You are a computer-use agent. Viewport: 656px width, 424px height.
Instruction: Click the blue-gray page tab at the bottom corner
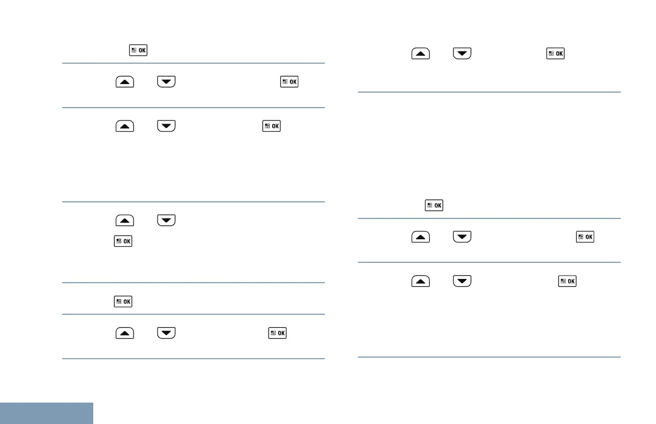(47, 413)
